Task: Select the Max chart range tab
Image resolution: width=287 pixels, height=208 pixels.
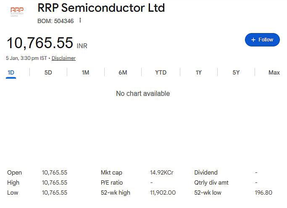Action: pyautogui.click(x=274, y=72)
